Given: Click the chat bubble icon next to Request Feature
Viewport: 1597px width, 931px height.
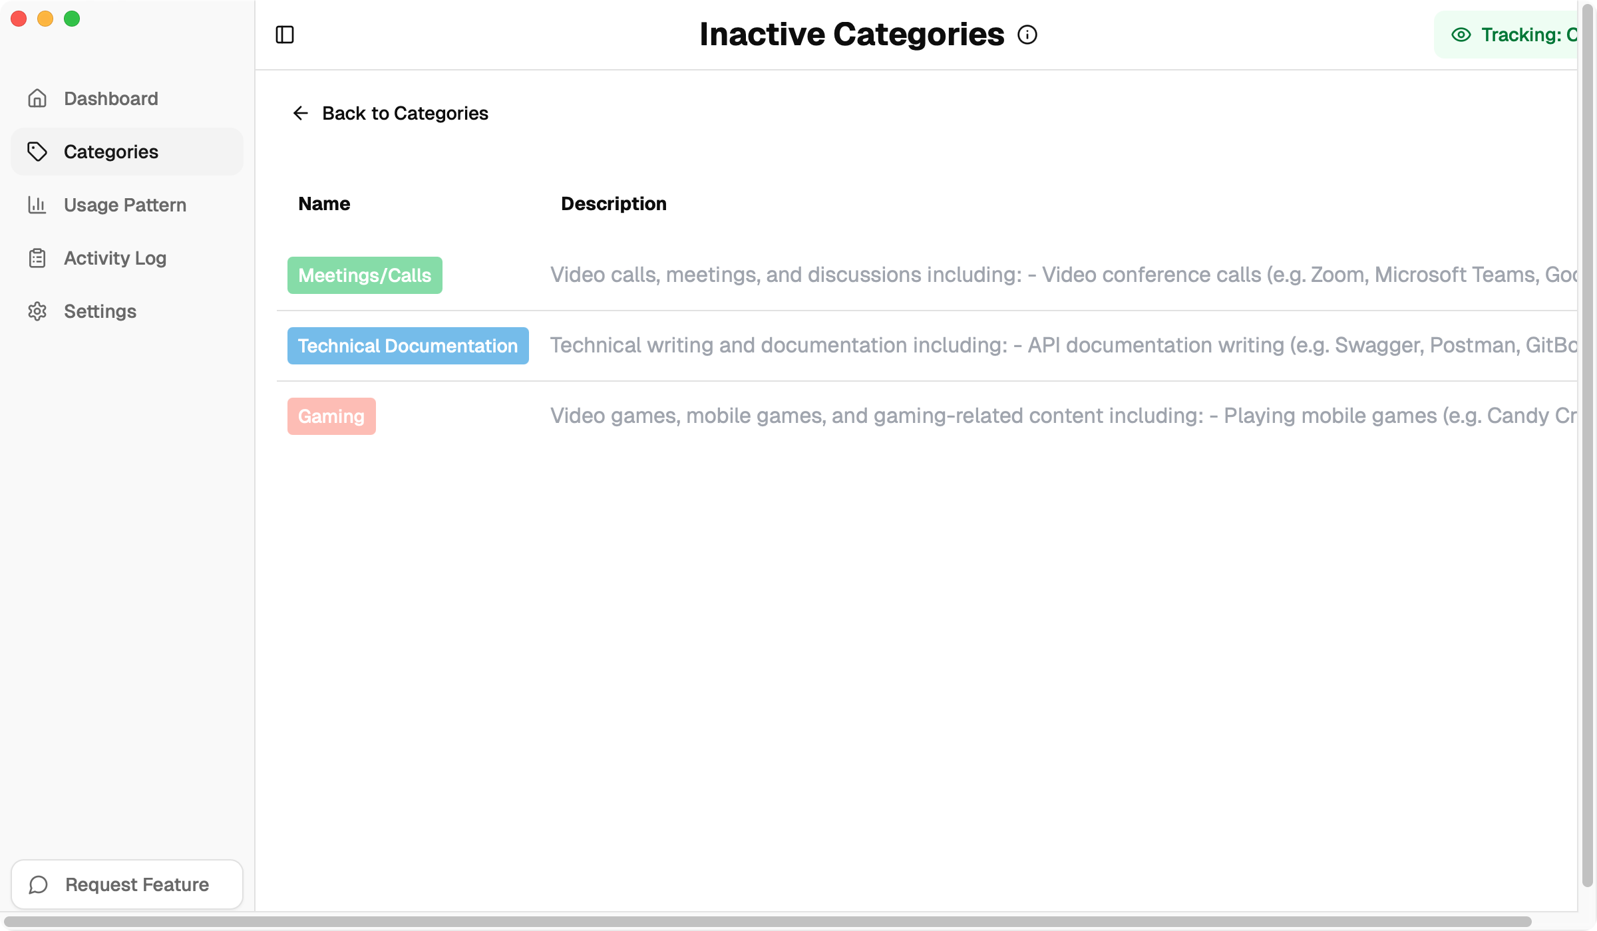Looking at the screenshot, I should click(x=38, y=884).
